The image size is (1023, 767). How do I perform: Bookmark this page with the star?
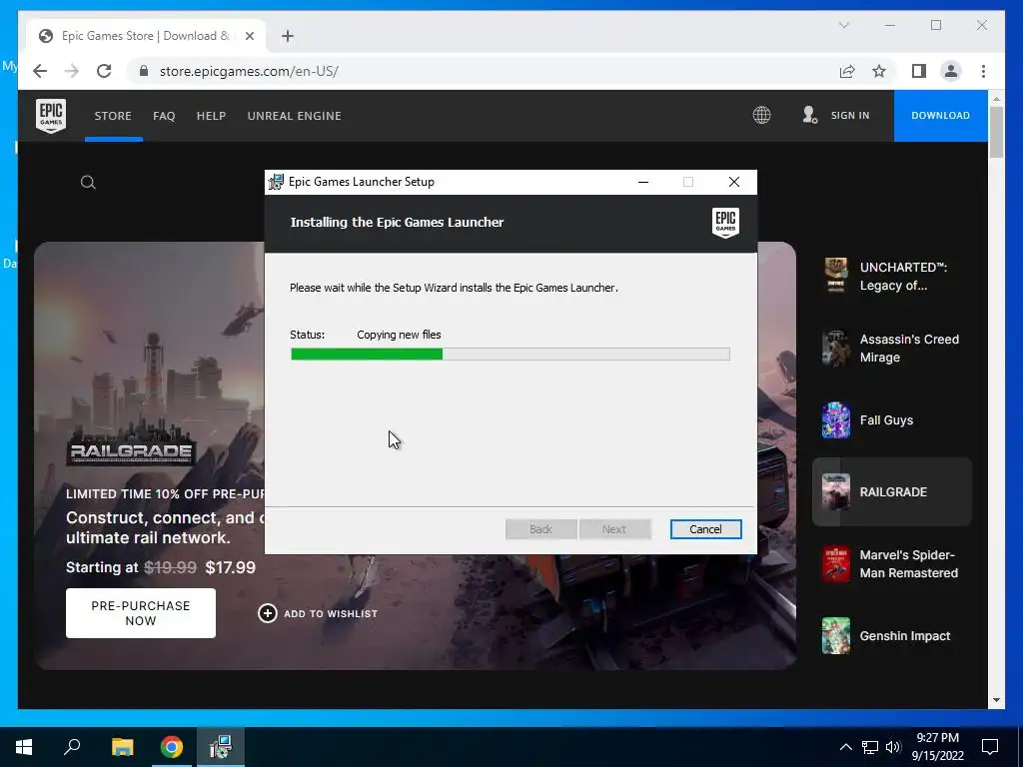pos(879,71)
